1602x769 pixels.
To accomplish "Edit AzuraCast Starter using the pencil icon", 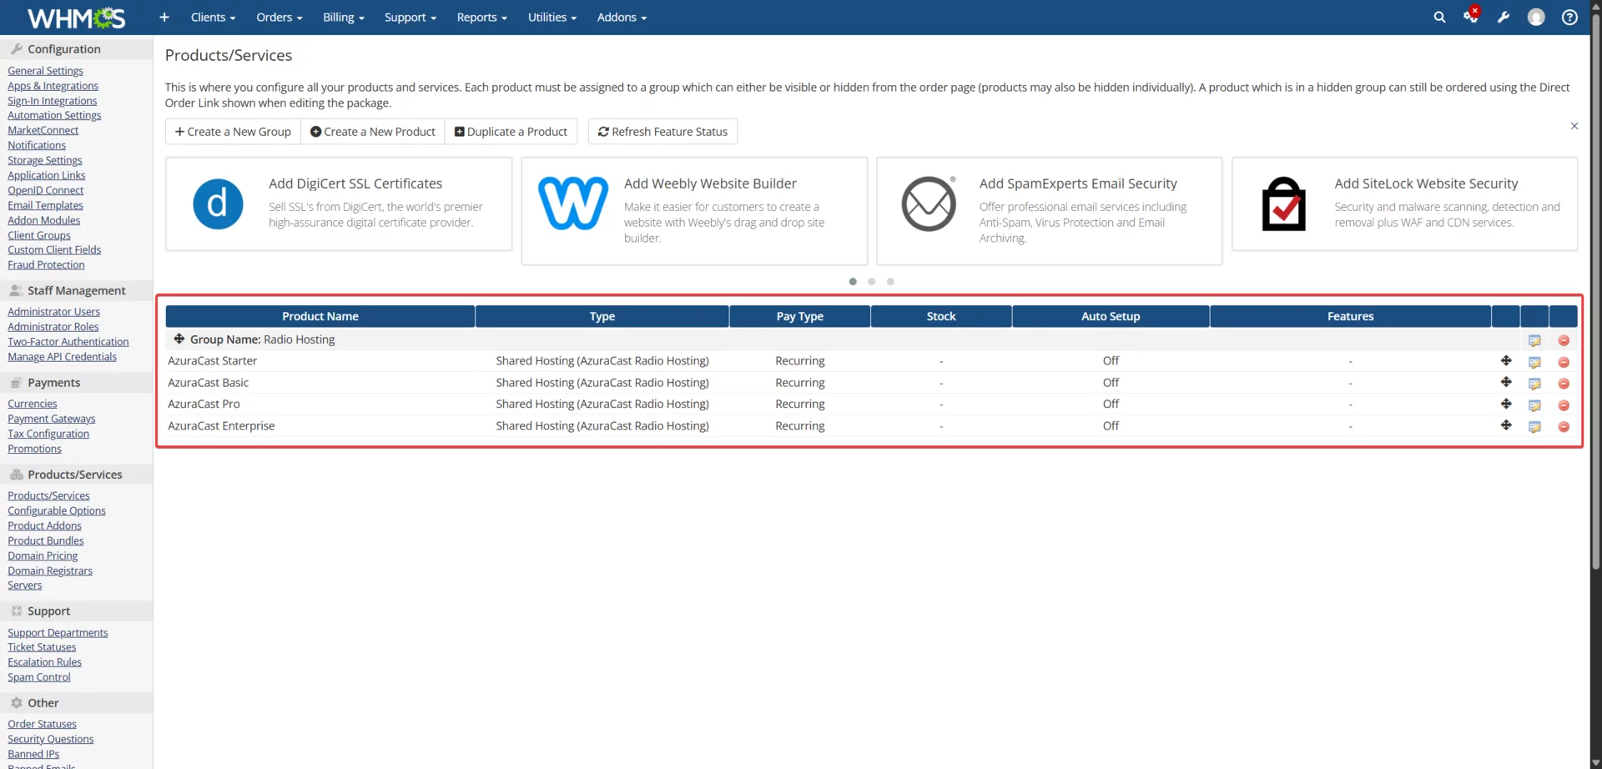I will coord(1535,361).
